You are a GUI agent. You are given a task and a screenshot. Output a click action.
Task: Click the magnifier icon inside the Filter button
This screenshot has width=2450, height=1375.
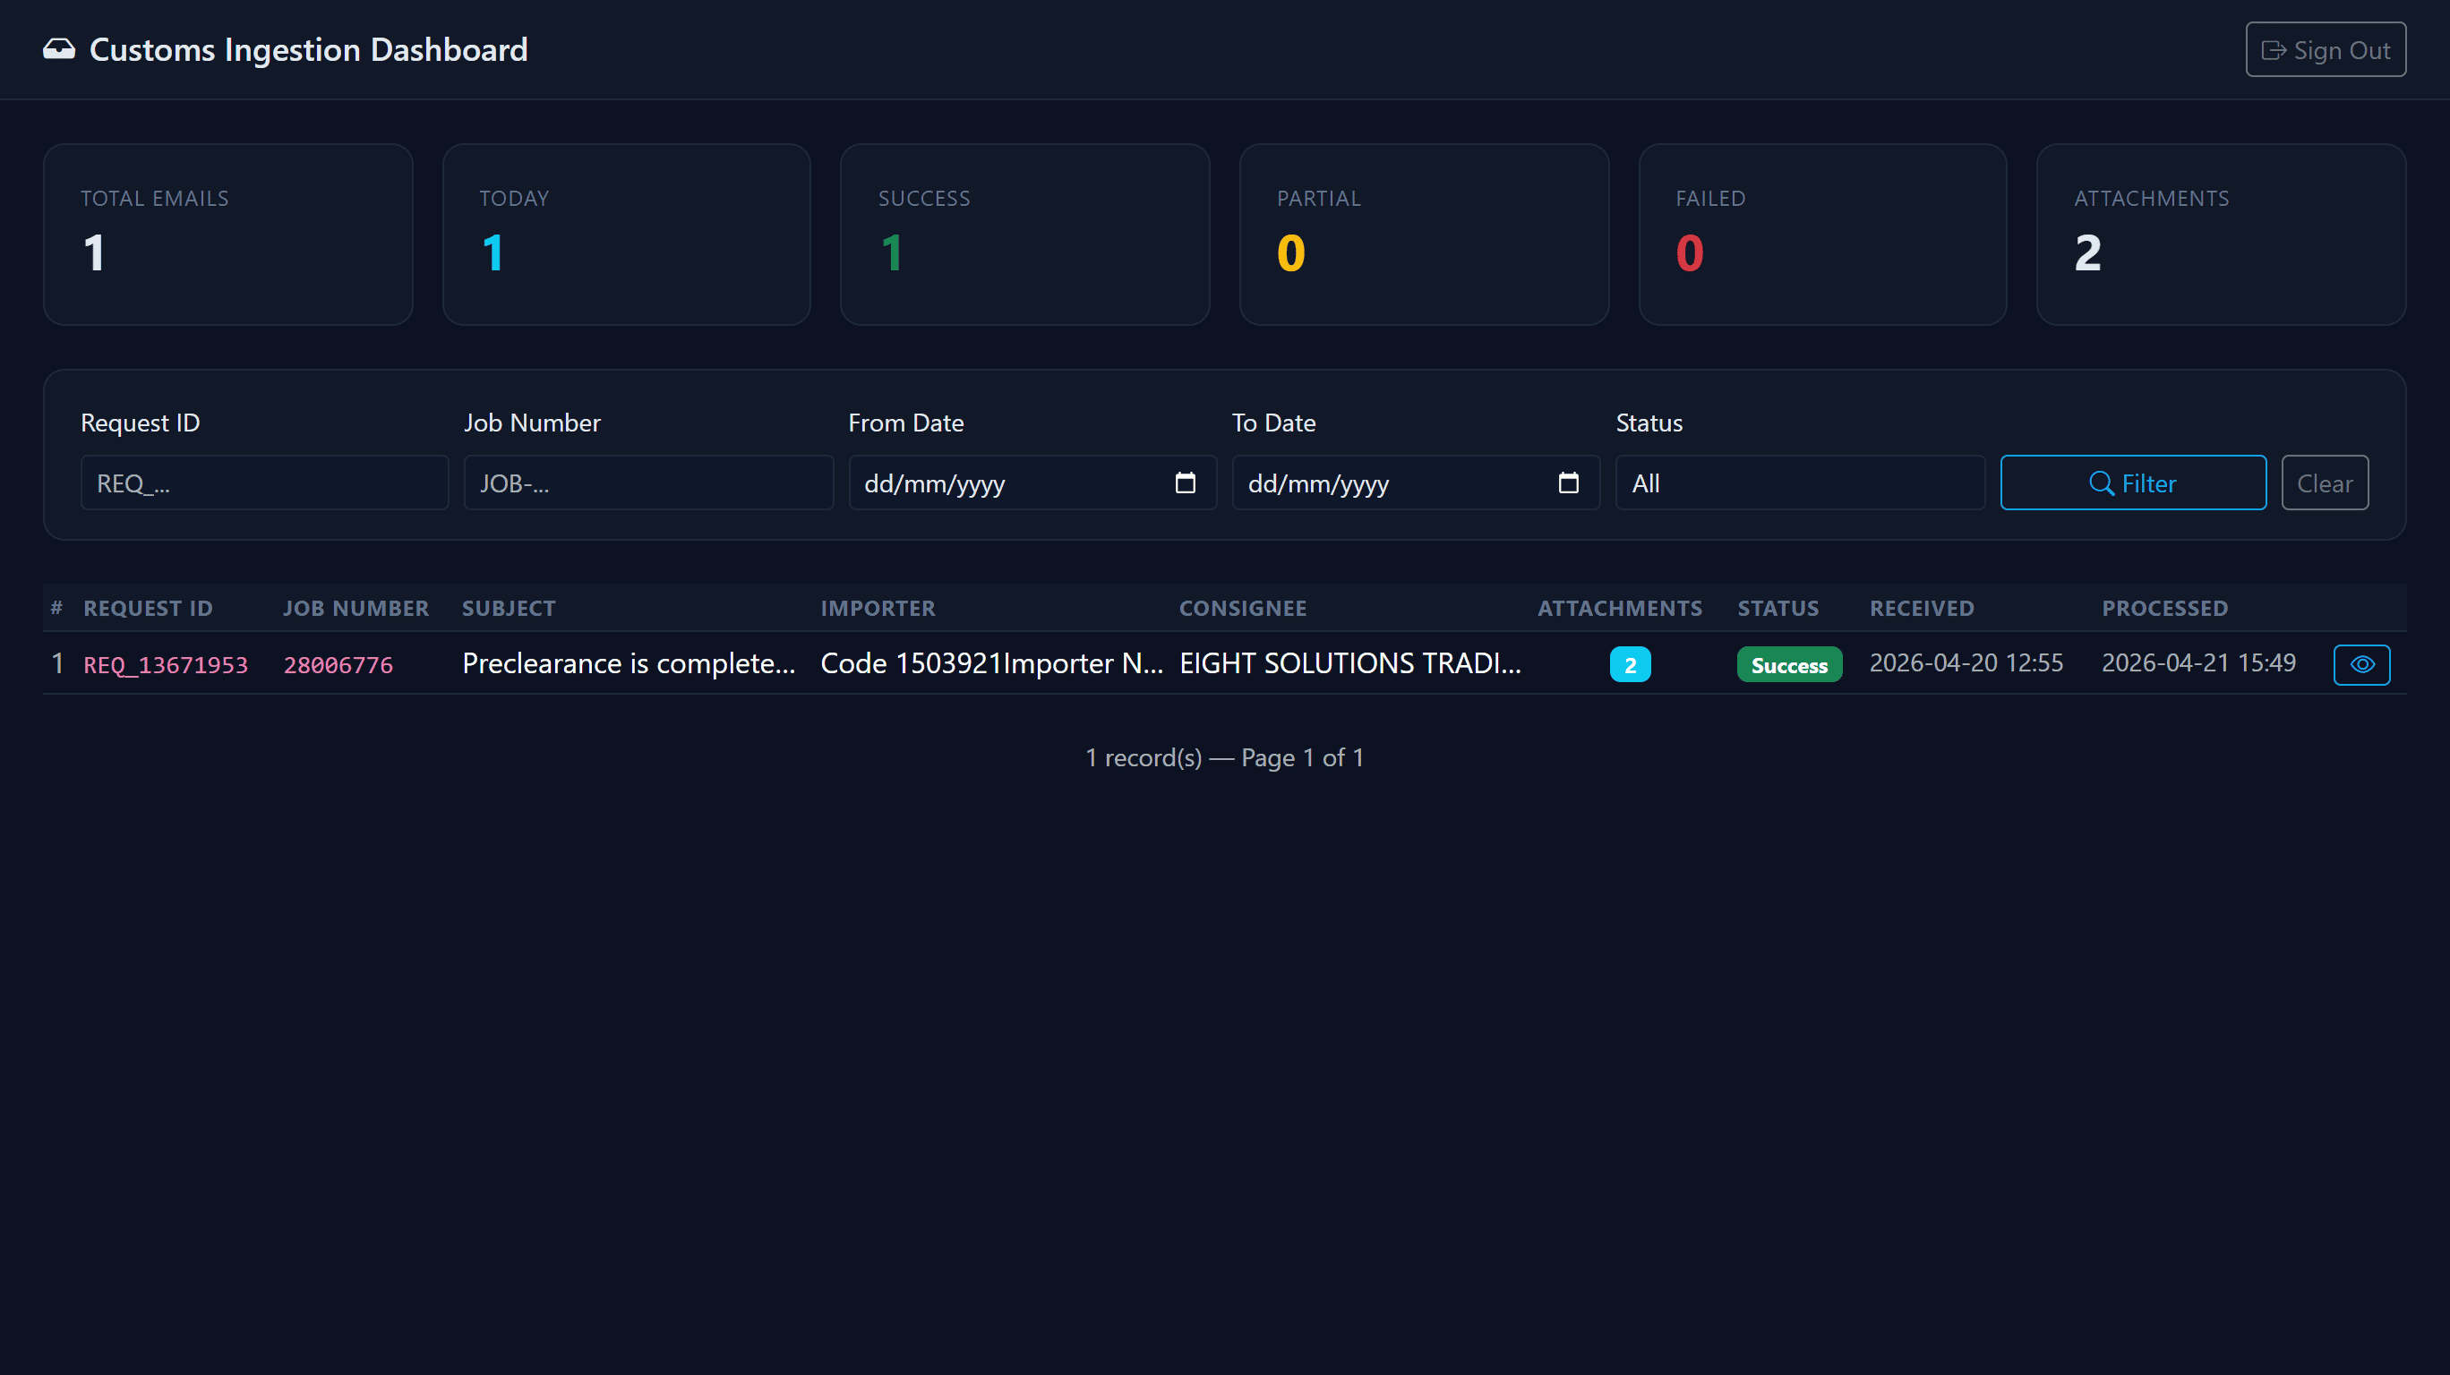[2101, 483]
